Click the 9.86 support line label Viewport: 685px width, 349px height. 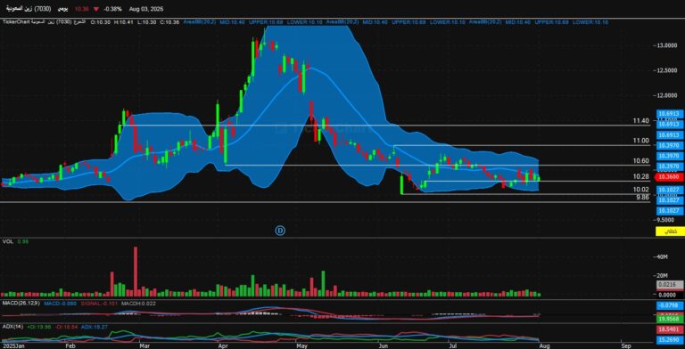tap(641, 197)
